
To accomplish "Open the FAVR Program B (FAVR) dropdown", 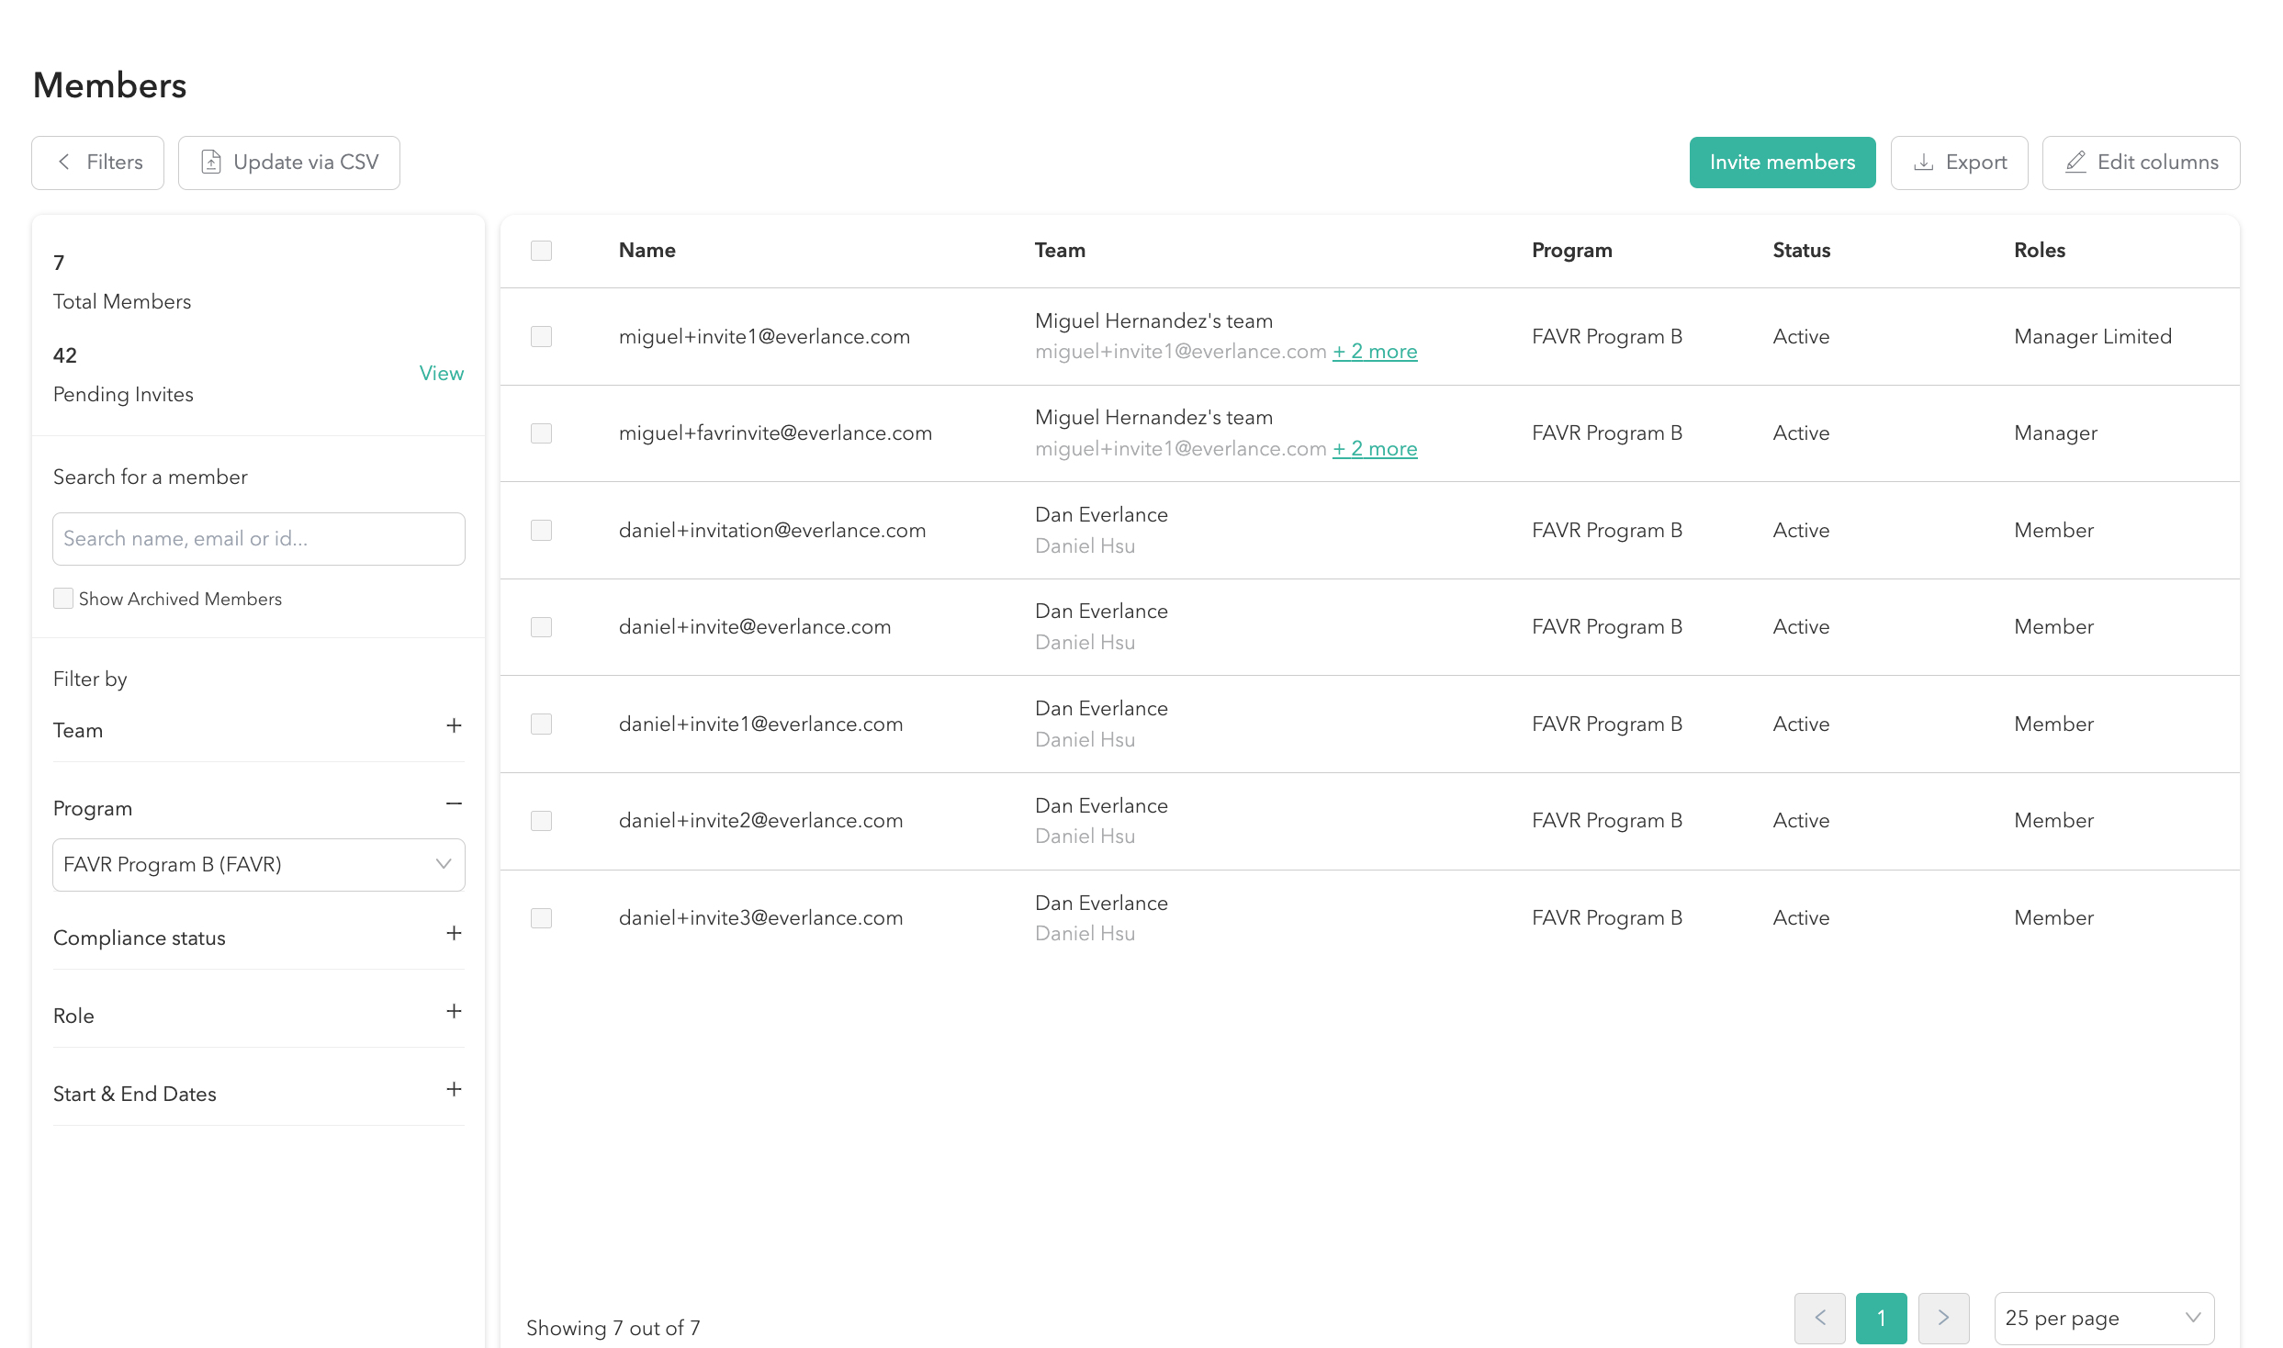I will pyautogui.click(x=259, y=865).
